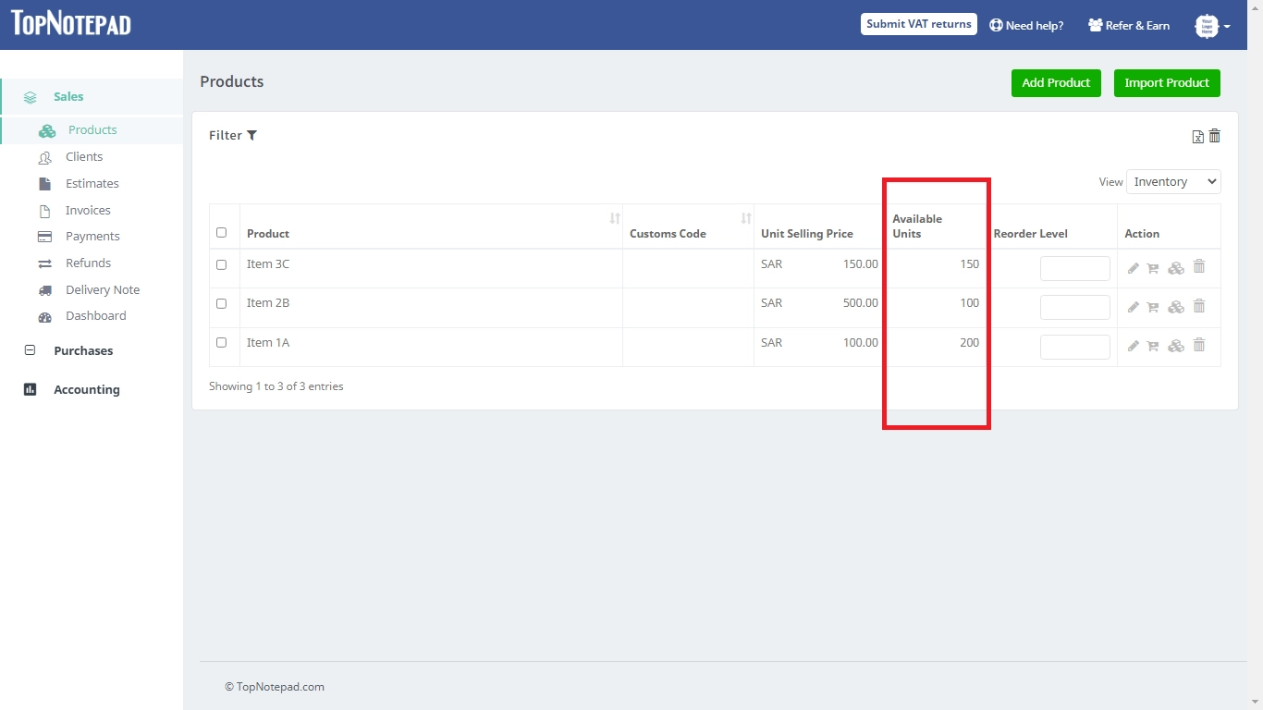Click the Add Product button

1056,82
